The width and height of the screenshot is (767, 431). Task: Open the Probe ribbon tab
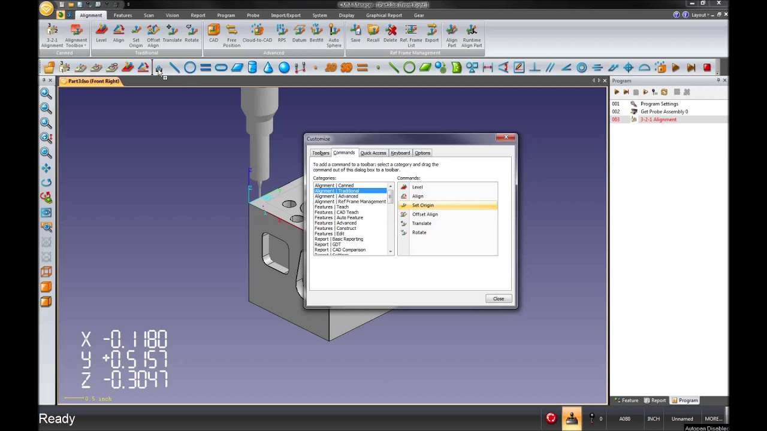click(x=253, y=15)
